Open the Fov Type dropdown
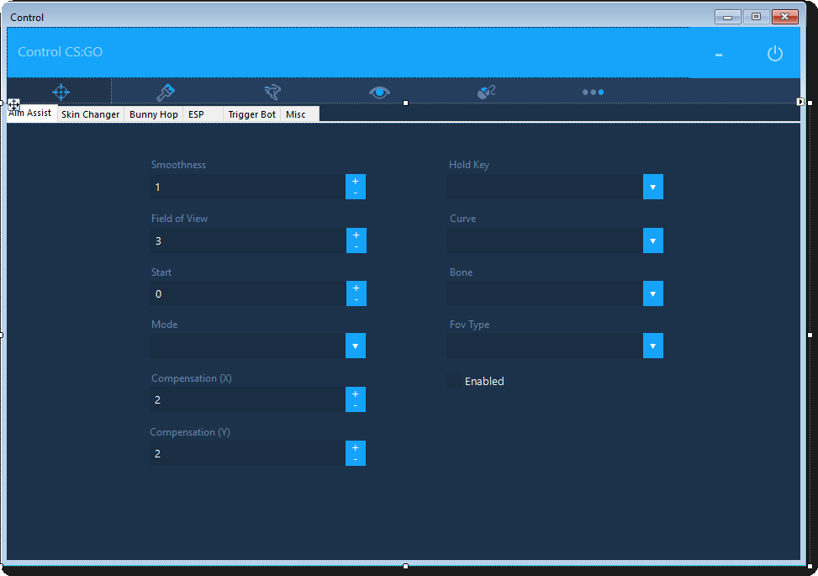The image size is (818, 576). [653, 346]
